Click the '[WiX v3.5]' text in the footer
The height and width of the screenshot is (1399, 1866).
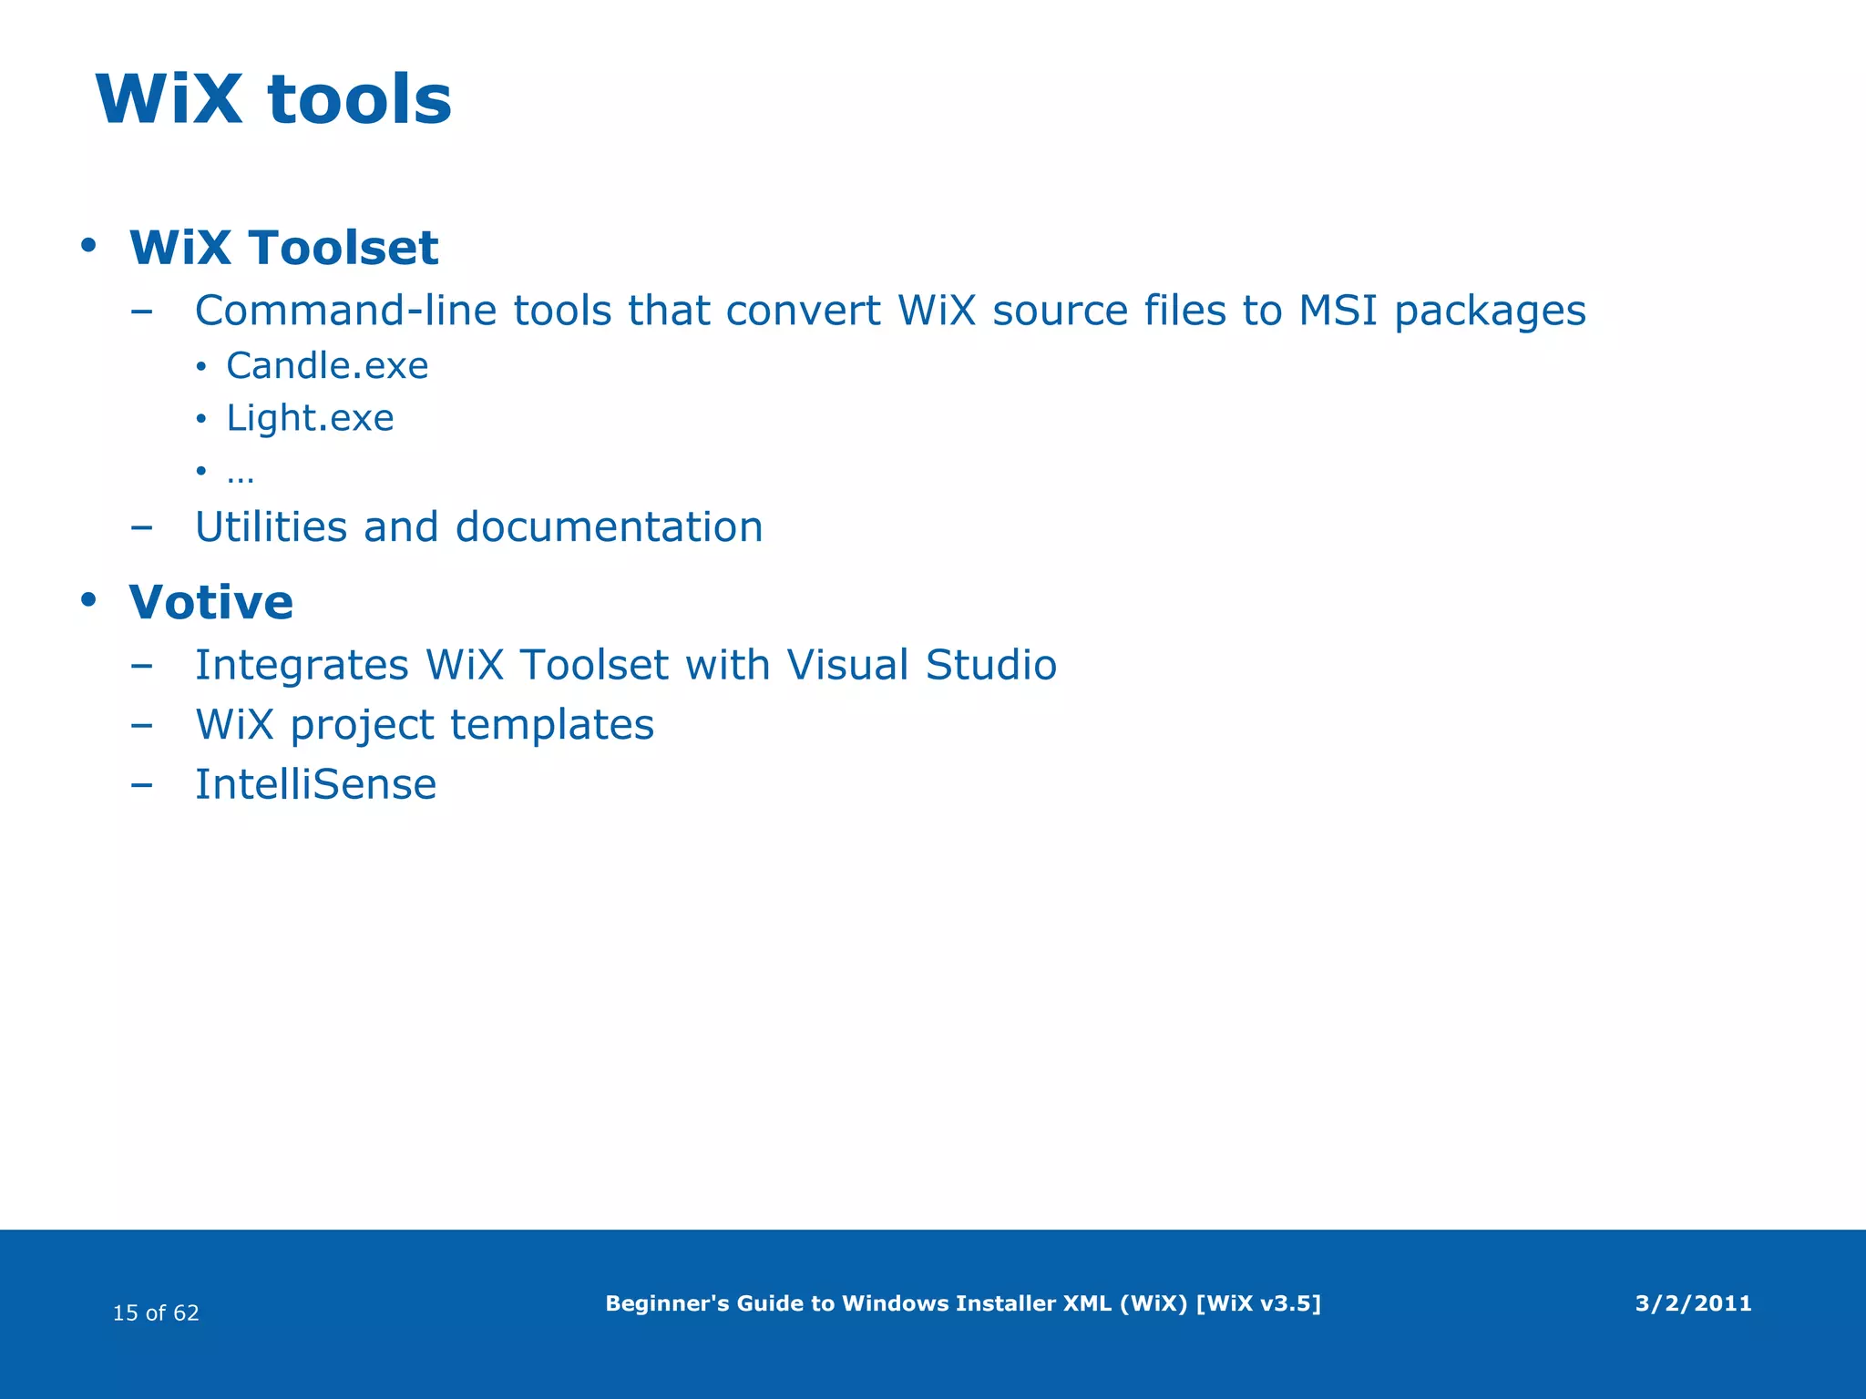1258,1303
